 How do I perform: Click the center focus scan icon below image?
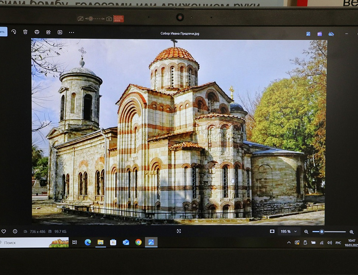pos(179,231)
